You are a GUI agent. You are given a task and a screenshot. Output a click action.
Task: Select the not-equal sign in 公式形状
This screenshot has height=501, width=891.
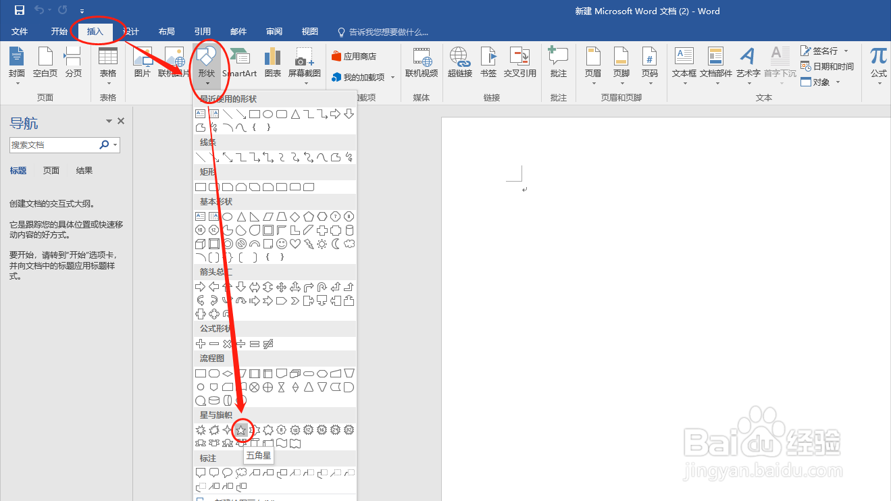pos(268,344)
